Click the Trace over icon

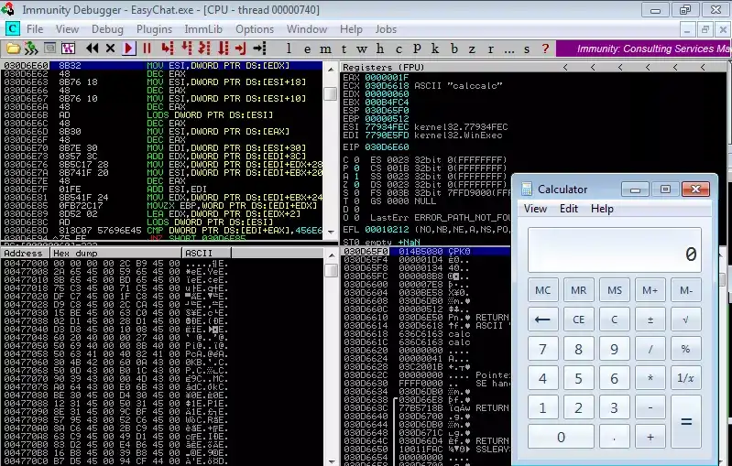(x=224, y=48)
